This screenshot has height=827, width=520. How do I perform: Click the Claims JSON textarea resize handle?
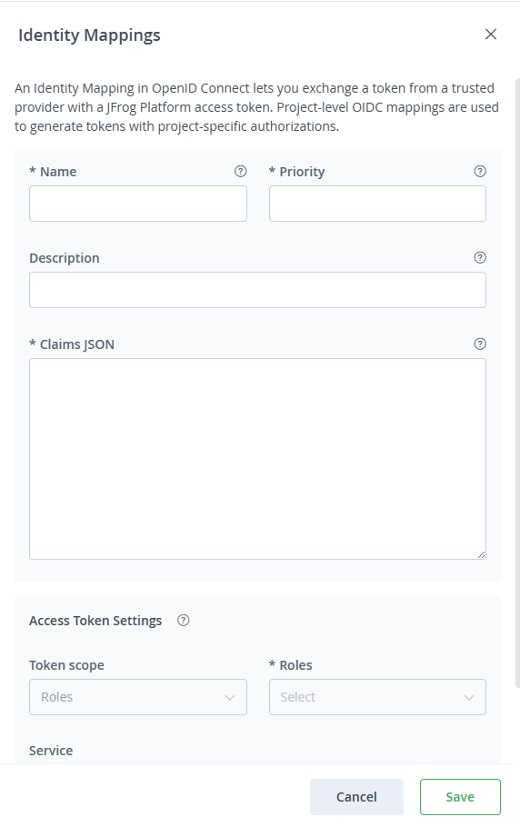click(x=482, y=555)
